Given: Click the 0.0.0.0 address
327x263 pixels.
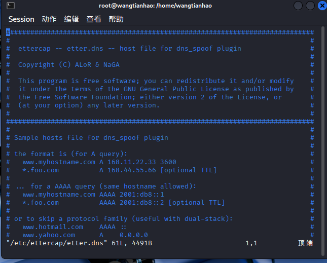Looking at the screenshot, I should (134, 235).
